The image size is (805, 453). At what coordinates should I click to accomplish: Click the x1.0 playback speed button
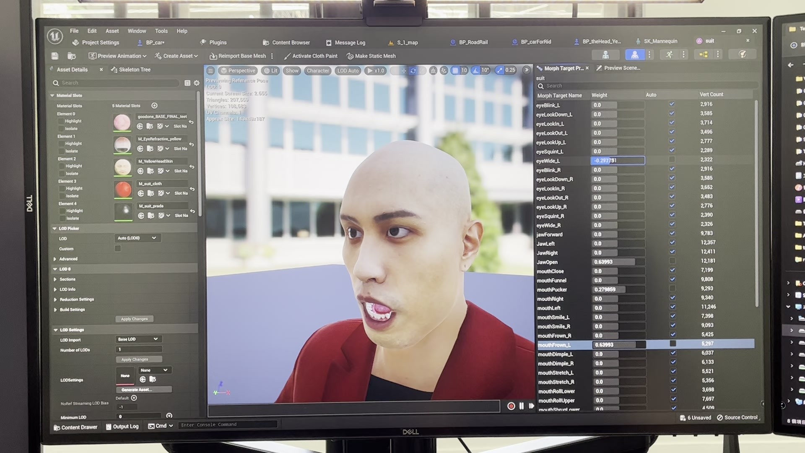[x=376, y=70]
